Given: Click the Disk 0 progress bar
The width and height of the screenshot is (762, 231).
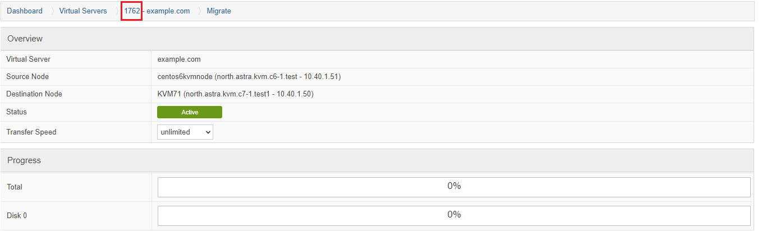Looking at the screenshot, I should tap(454, 215).
